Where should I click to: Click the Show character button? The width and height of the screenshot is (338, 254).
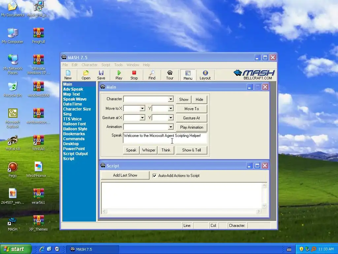pyautogui.click(x=184, y=99)
